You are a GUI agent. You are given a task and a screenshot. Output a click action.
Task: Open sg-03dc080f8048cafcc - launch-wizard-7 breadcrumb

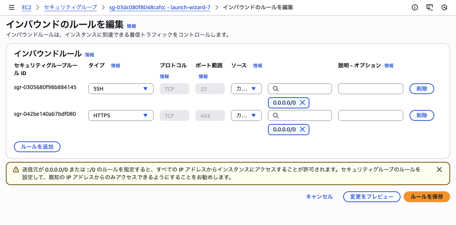point(160,7)
